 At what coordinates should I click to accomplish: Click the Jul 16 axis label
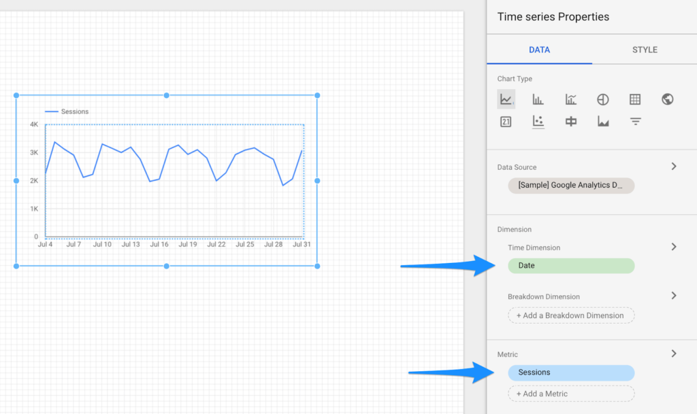click(159, 245)
